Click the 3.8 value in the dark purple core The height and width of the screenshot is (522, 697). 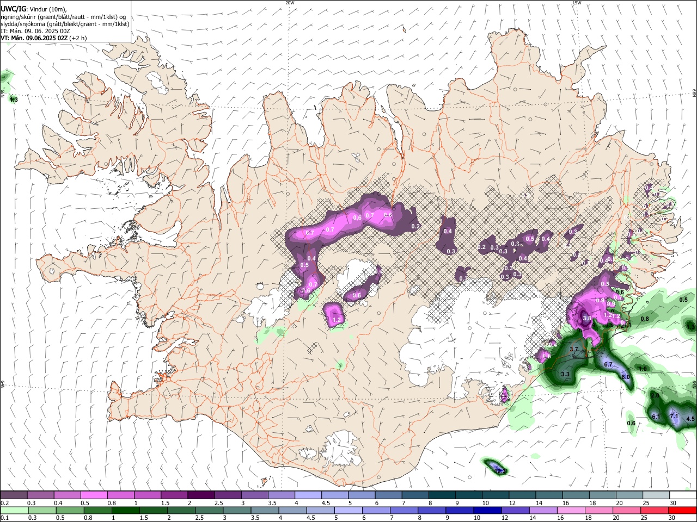pyautogui.click(x=587, y=319)
